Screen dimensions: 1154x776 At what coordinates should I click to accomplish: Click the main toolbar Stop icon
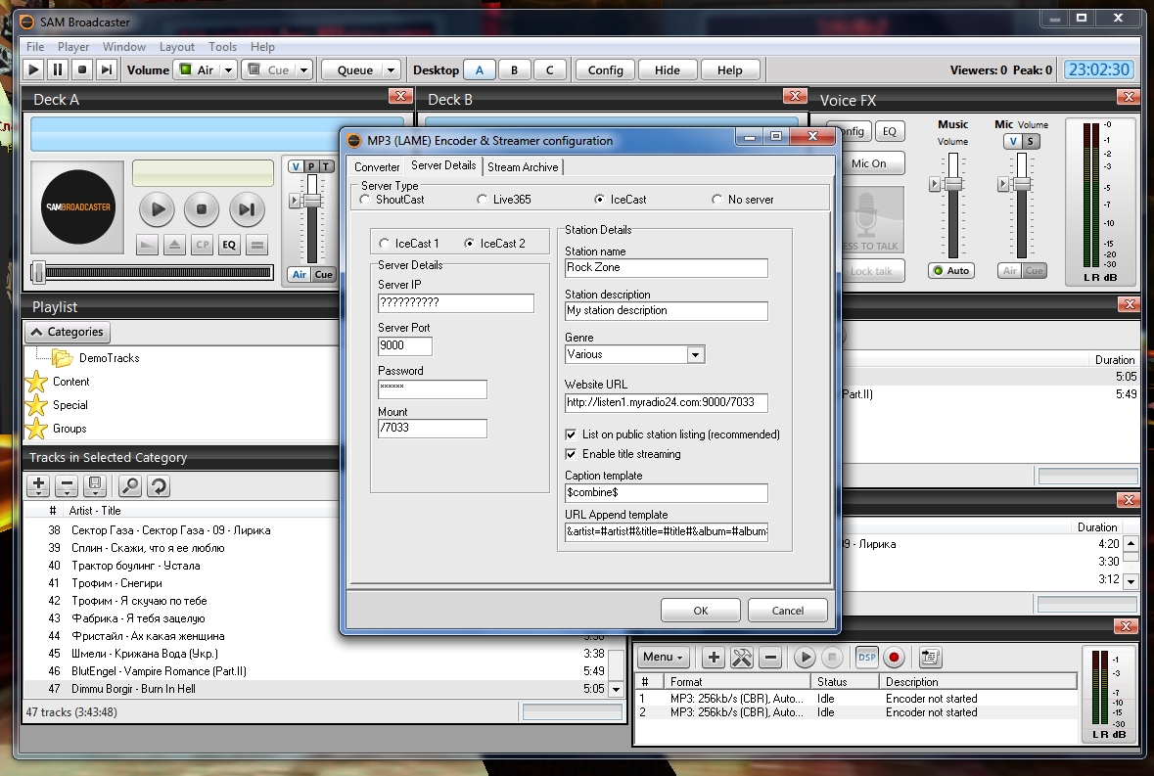(81, 69)
